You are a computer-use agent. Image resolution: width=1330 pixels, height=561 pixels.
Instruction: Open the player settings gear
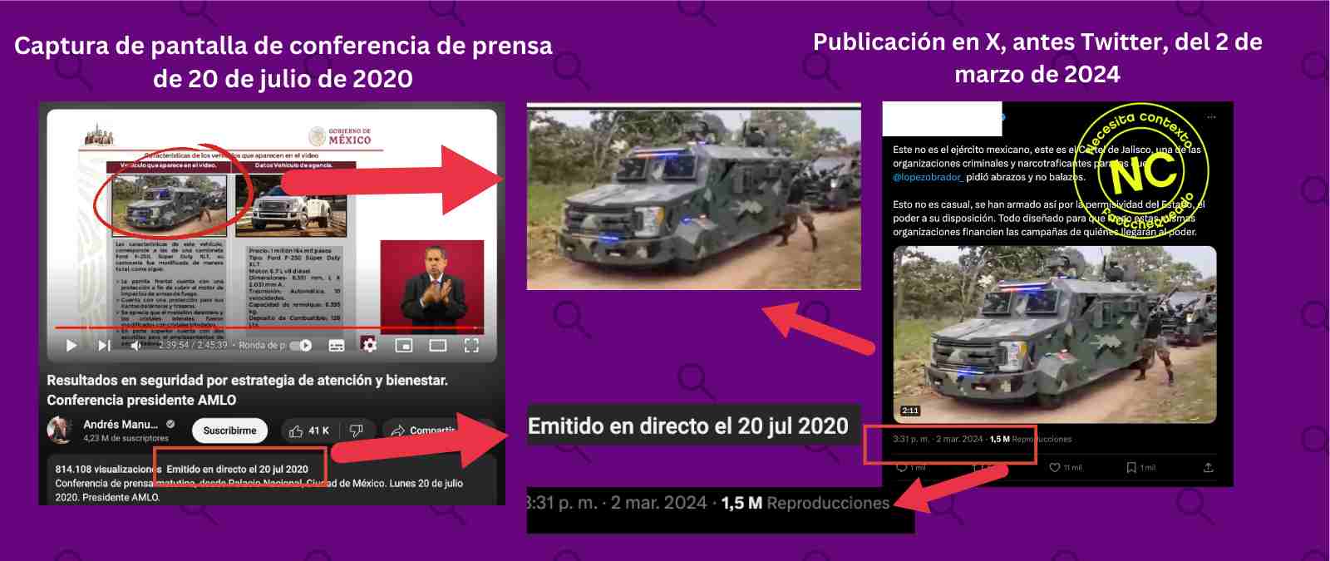(369, 345)
